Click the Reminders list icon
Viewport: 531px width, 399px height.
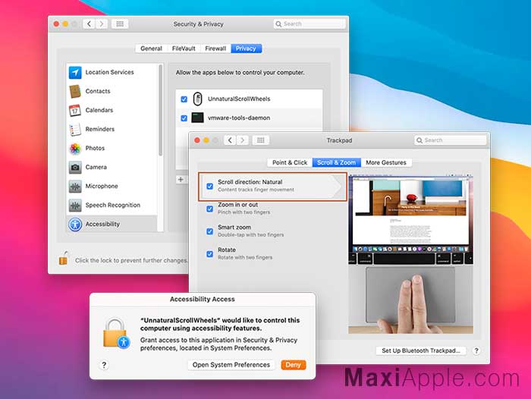coord(75,129)
